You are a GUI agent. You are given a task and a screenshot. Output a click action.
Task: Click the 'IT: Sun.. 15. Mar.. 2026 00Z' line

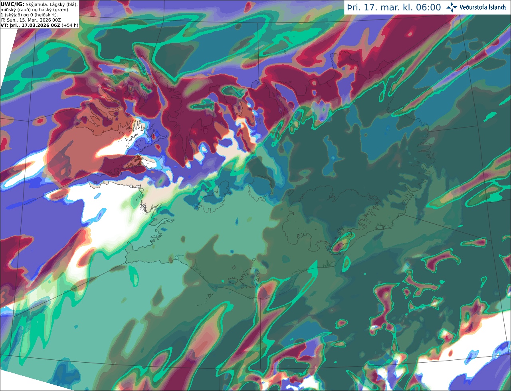(31, 20)
